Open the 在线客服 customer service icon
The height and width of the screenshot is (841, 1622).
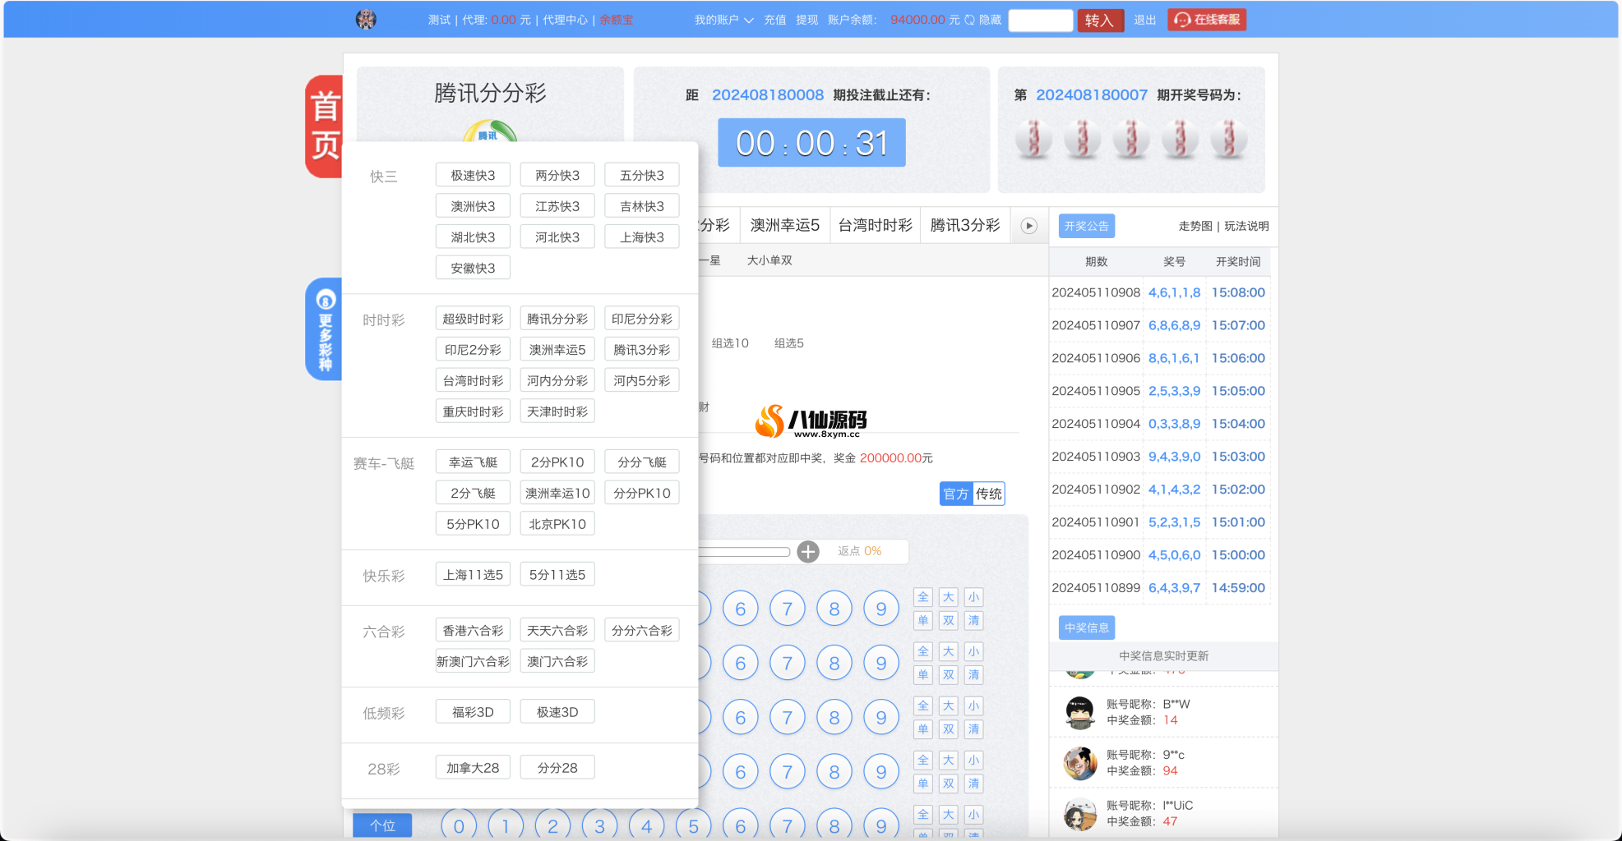[x=1184, y=19]
